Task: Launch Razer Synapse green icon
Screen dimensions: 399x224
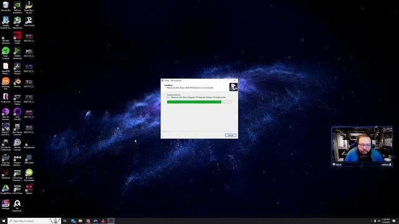Action: click(x=6, y=53)
